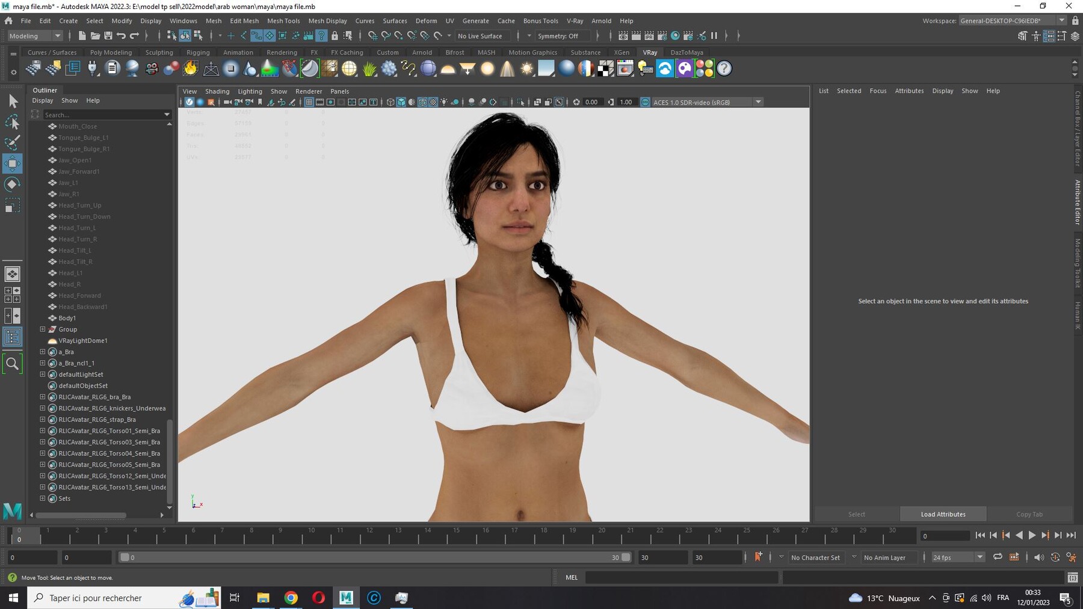1083x609 pixels.
Task: Open scene file icon in status line
Action: pos(95,36)
